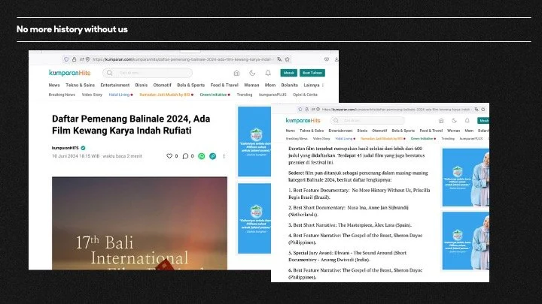The height and width of the screenshot is (304, 542).
Task: Open Food & Travel in the left window
Action: 224,85
